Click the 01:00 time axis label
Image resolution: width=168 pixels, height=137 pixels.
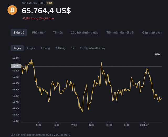click(109, 125)
